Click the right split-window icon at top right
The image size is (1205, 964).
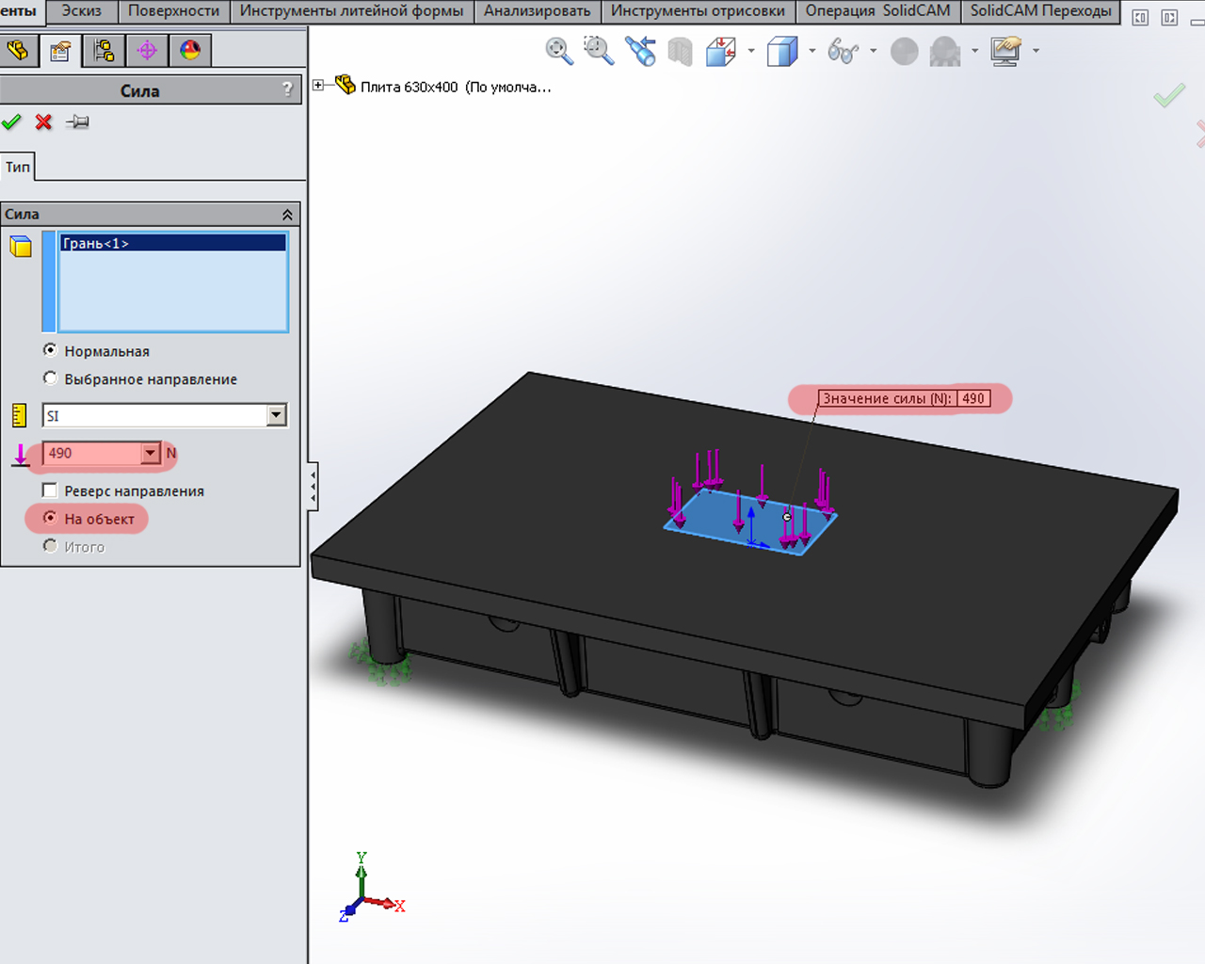(x=1169, y=18)
